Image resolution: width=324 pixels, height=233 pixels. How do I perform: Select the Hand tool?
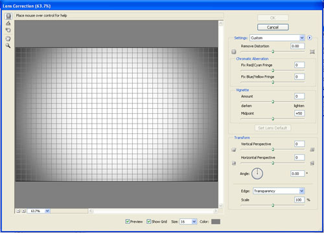click(x=8, y=39)
